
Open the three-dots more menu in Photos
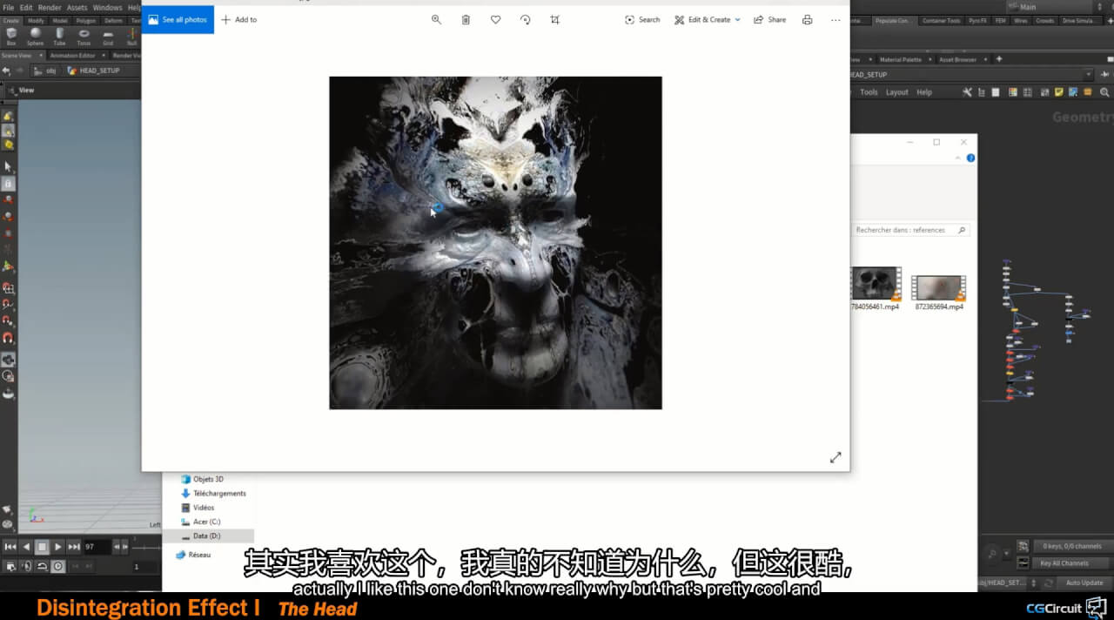click(835, 19)
